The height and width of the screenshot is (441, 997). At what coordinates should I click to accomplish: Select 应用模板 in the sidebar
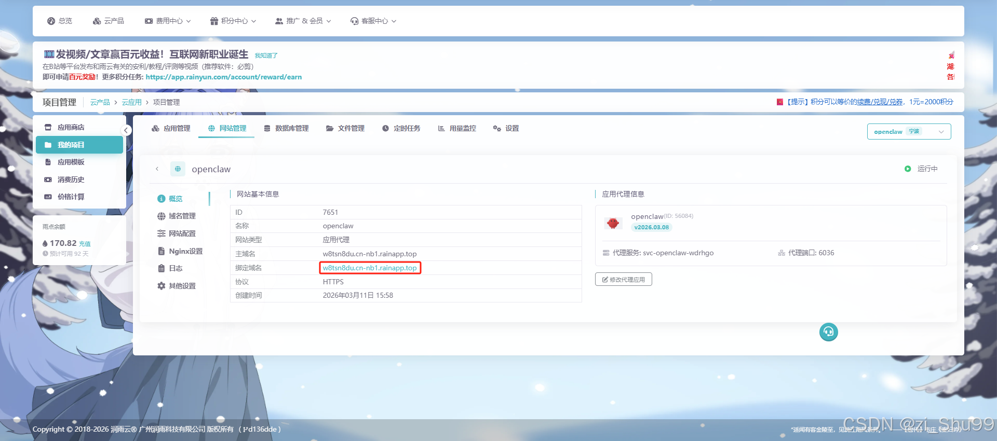71,162
